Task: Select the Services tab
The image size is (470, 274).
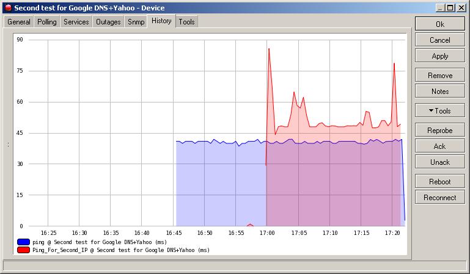Action: pyautogui.click(x=76, y=22)
